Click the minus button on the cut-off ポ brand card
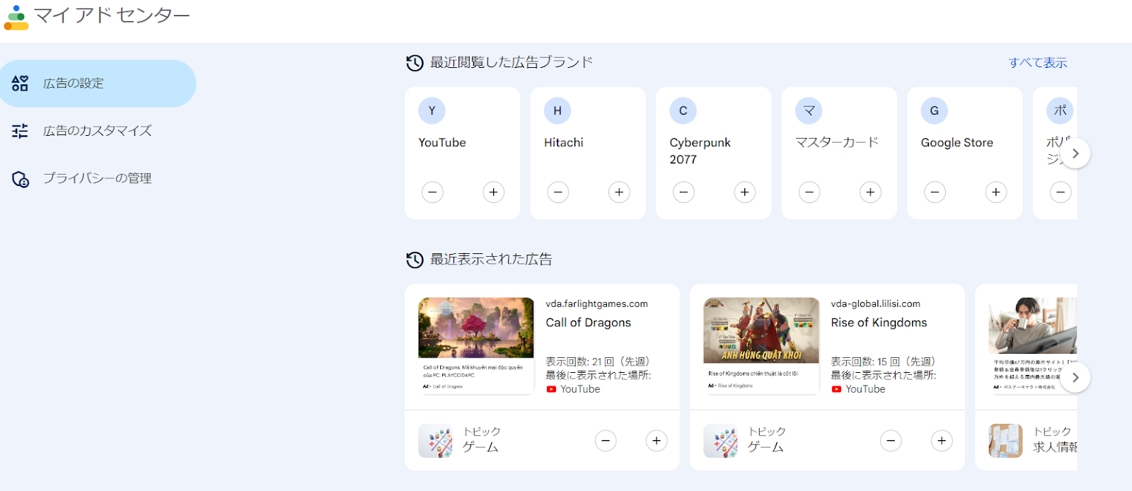 pos(1061,192)
